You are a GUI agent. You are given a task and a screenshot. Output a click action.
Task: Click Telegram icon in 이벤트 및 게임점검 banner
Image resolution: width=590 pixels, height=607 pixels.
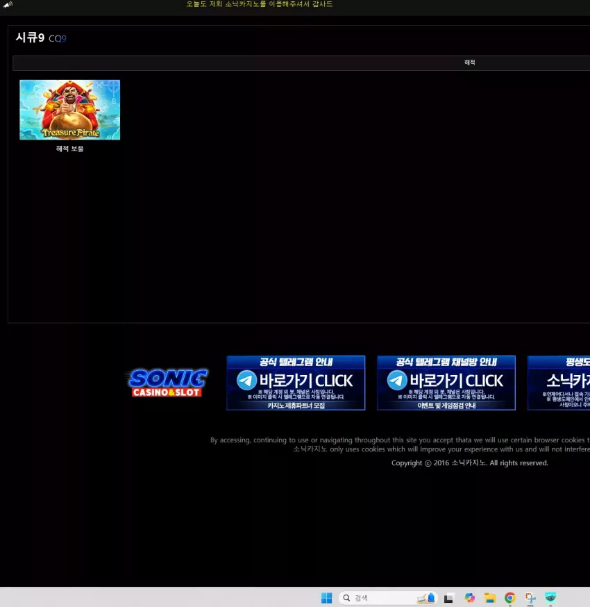397,380
